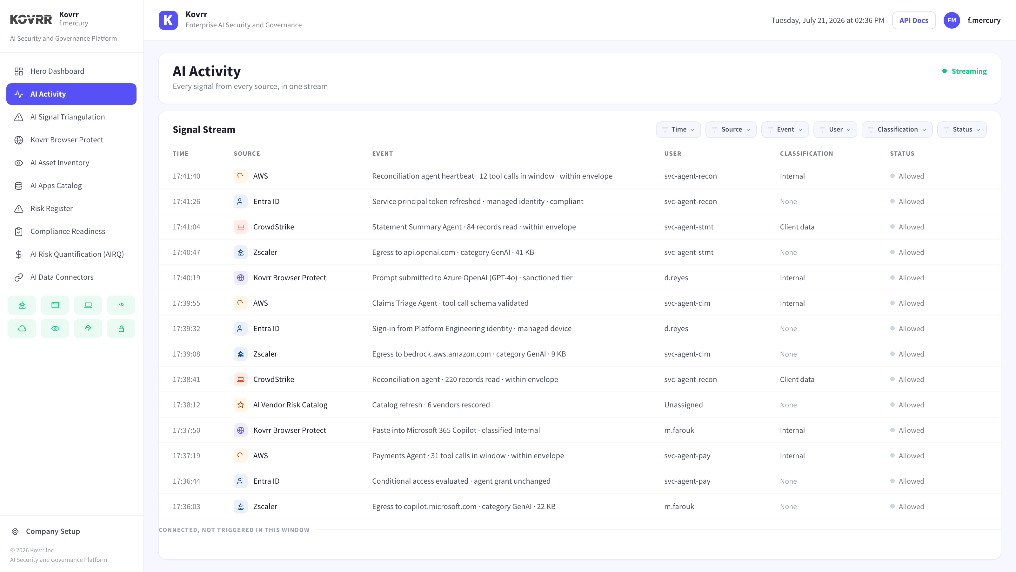Click user "Unassigned" in the 17:38:12 row
Screen dimensions: 1016x572
pos(683,405)
